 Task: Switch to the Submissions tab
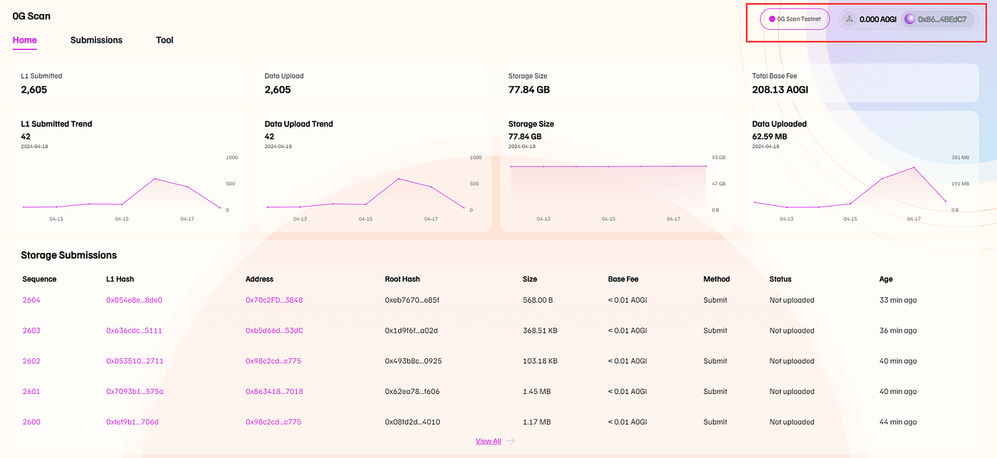(x=96, y=41)
